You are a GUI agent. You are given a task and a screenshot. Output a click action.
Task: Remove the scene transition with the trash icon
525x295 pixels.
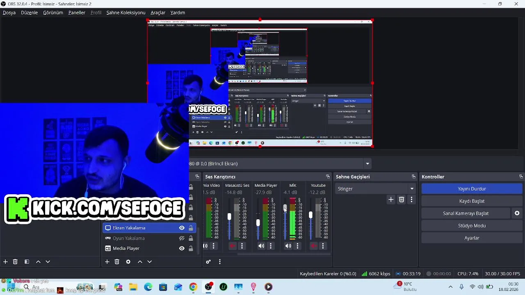[402, 200]
